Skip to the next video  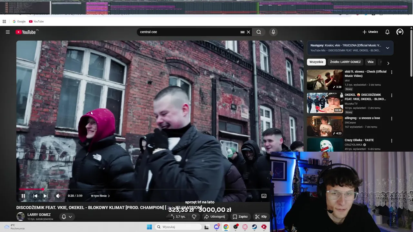click(x=45, y=196)
